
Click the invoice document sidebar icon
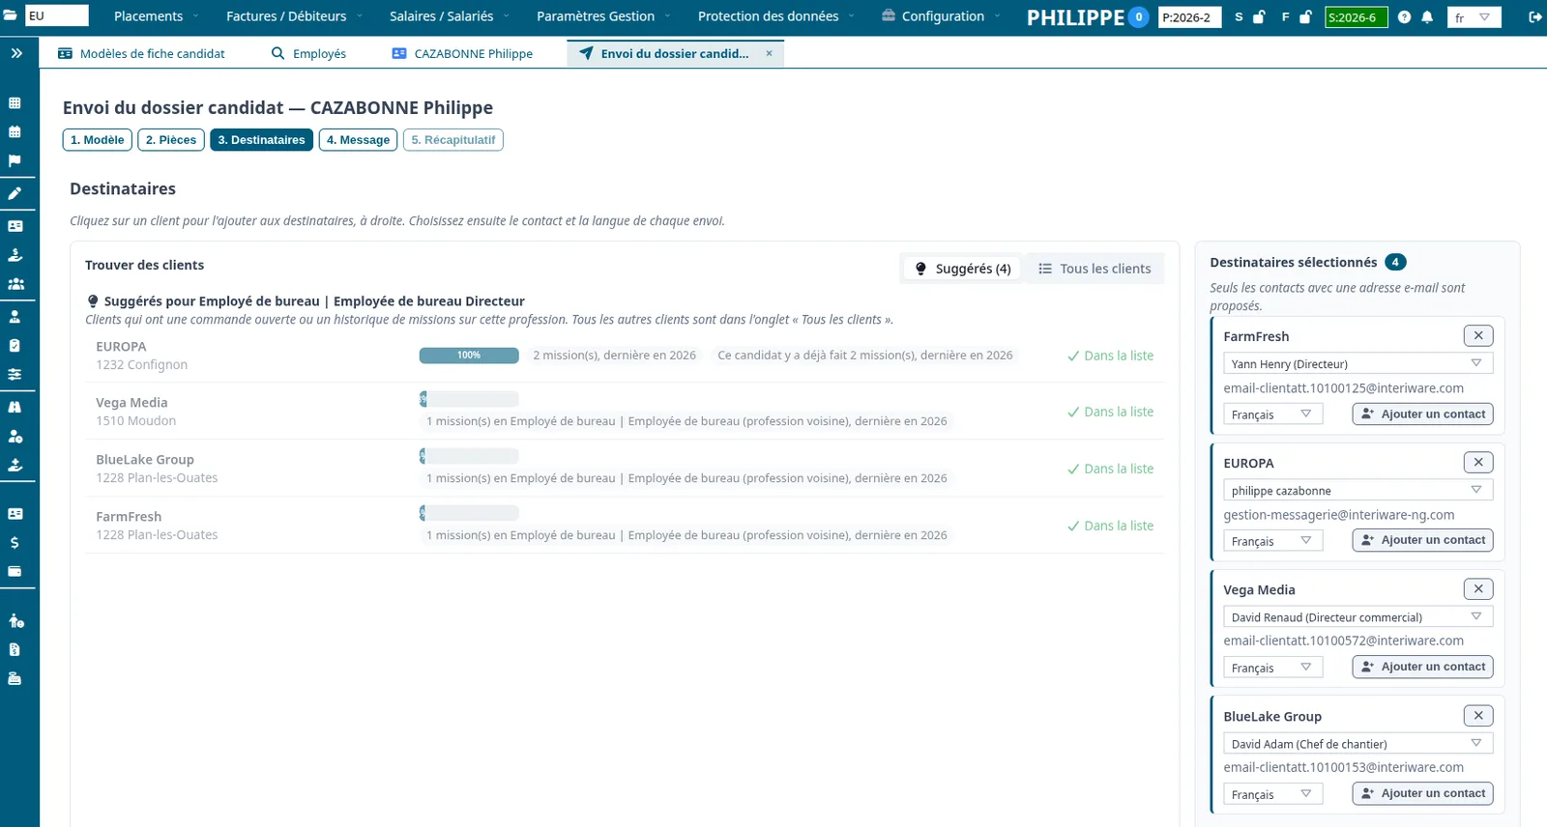(x=15, y=649)
